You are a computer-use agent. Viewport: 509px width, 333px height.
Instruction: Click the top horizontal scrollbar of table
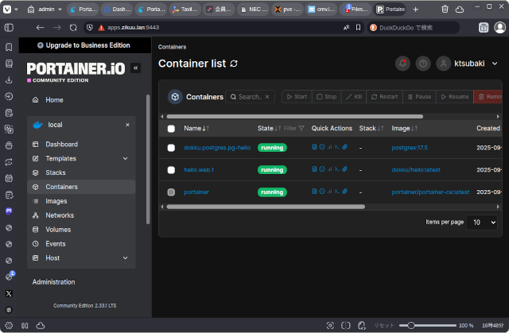[x=295, y=117]
